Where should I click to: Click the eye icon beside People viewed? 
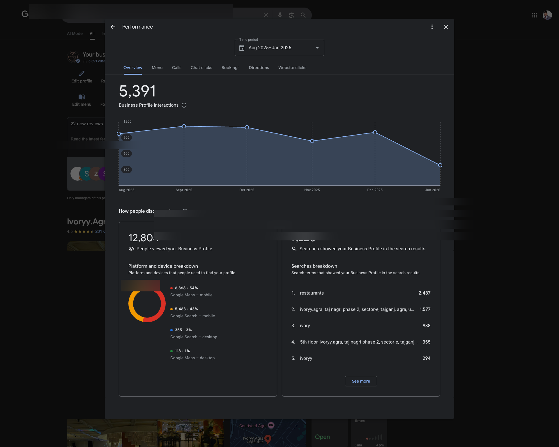(131, 249)
